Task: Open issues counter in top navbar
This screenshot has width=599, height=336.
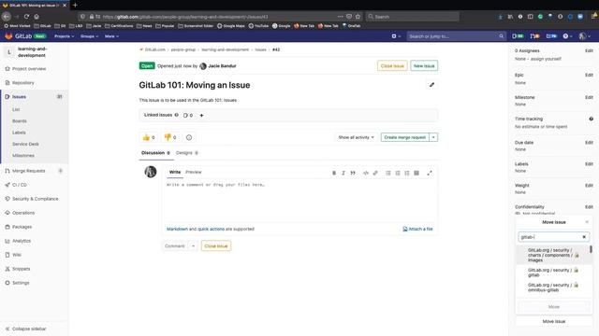Action: coord(518,36)
